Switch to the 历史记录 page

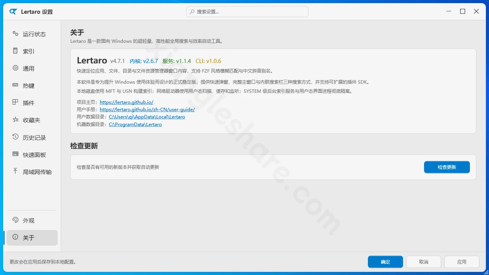32,137
